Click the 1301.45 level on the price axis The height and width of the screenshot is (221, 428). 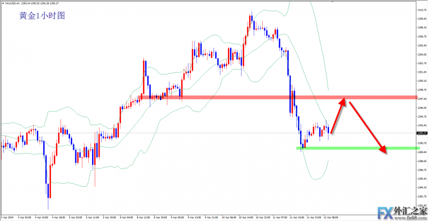421,72
